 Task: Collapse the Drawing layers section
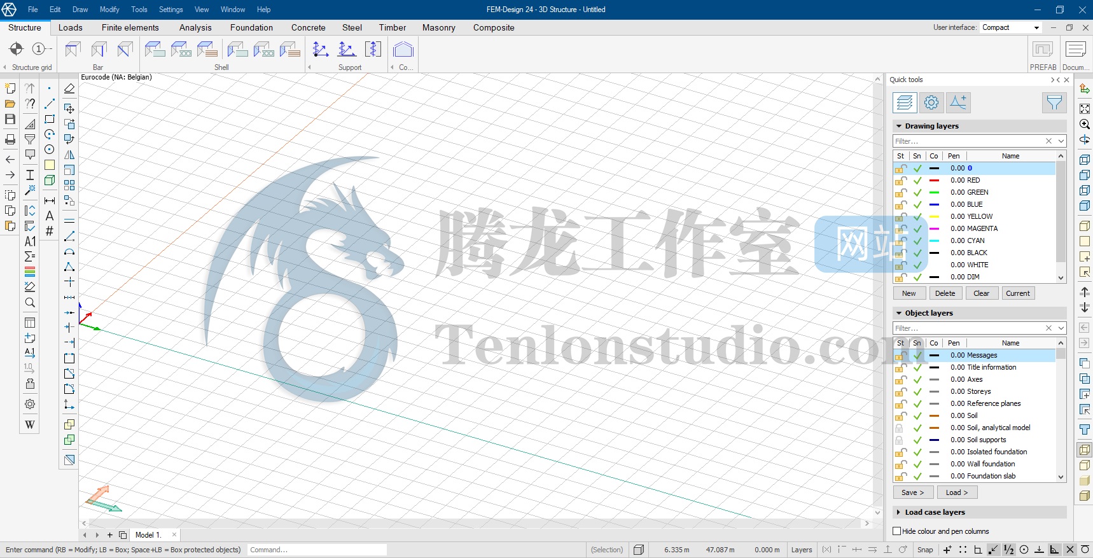point(899,126)
